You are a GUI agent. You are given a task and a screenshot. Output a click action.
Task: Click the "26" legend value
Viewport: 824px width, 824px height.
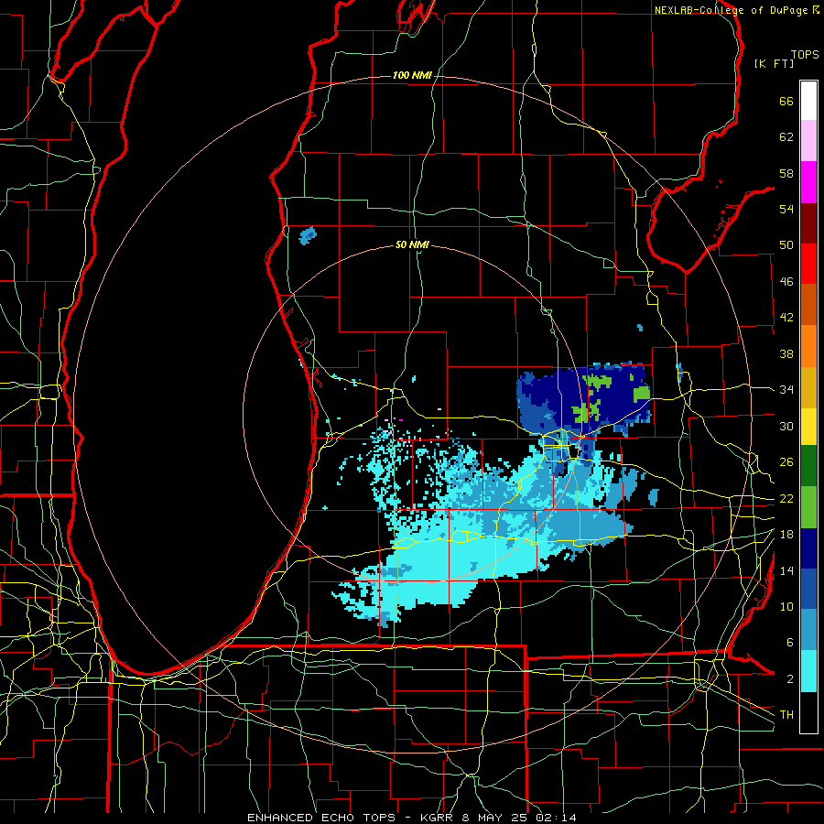click(x=786, y=462)
